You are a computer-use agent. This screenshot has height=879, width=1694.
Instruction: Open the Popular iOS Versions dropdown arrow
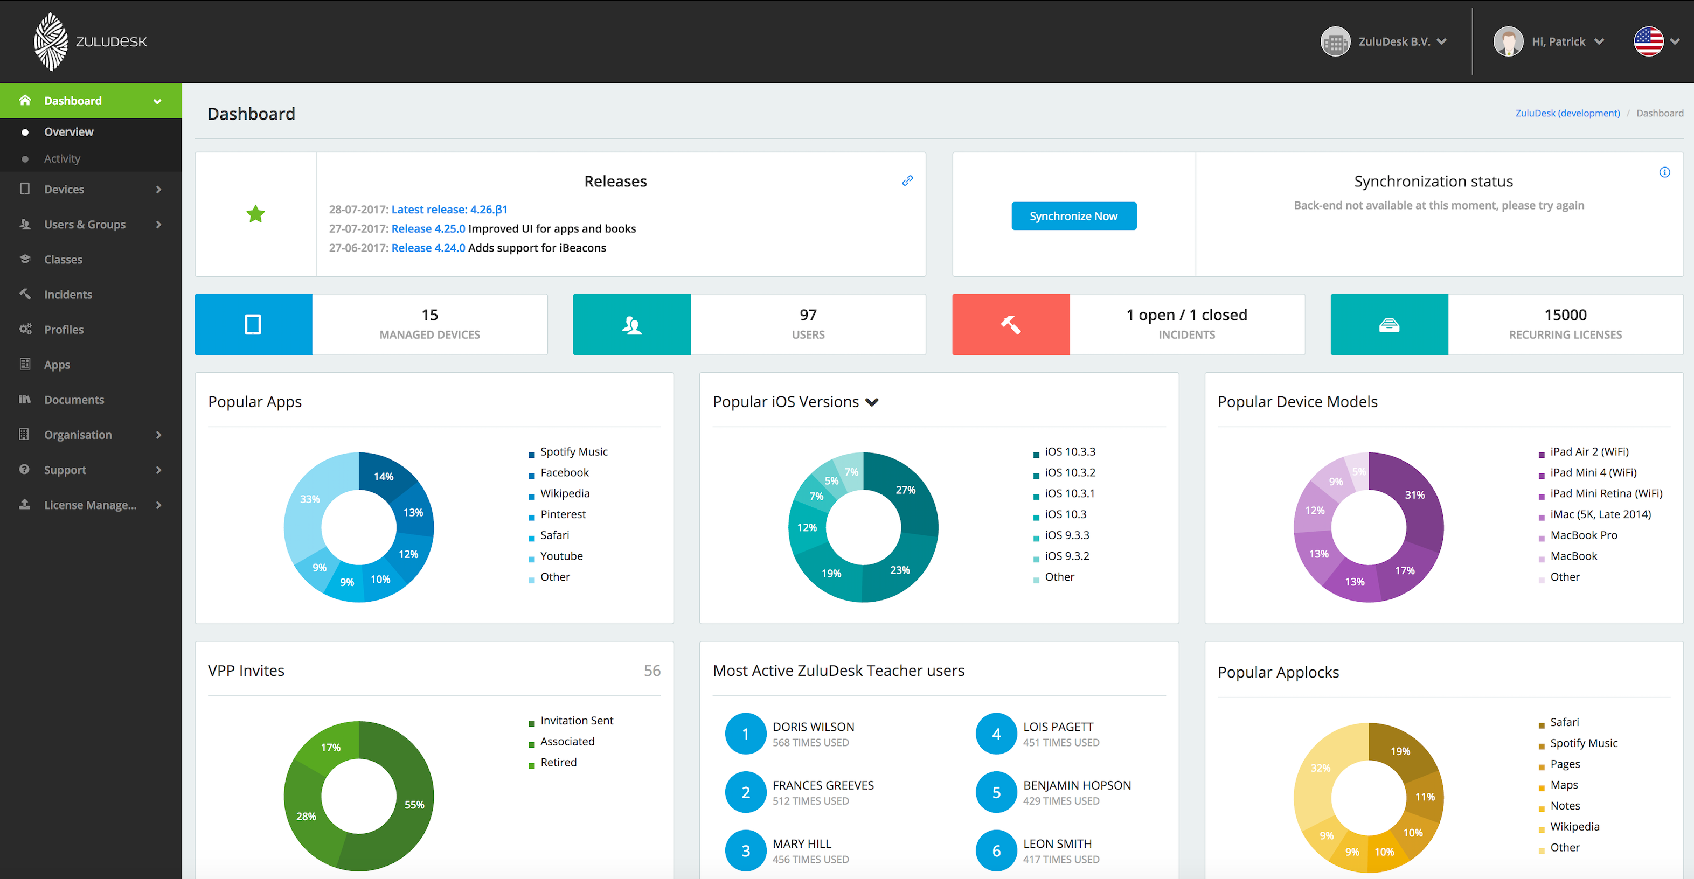[872, 402]
